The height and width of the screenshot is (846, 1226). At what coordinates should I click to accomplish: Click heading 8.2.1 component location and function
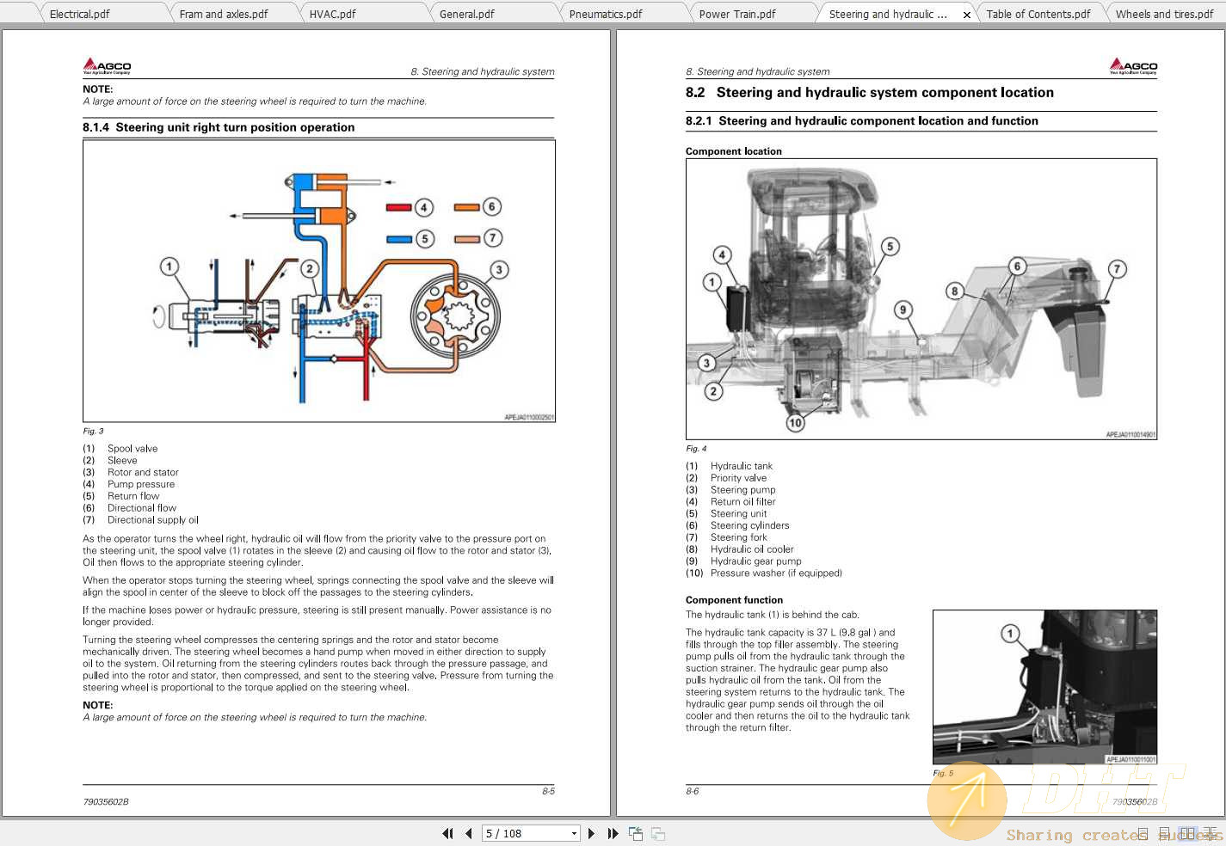tap(862, 121)
